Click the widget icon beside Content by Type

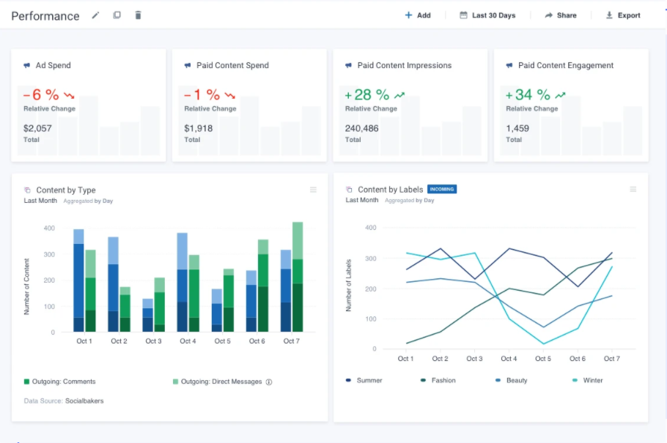coord(28,190)
